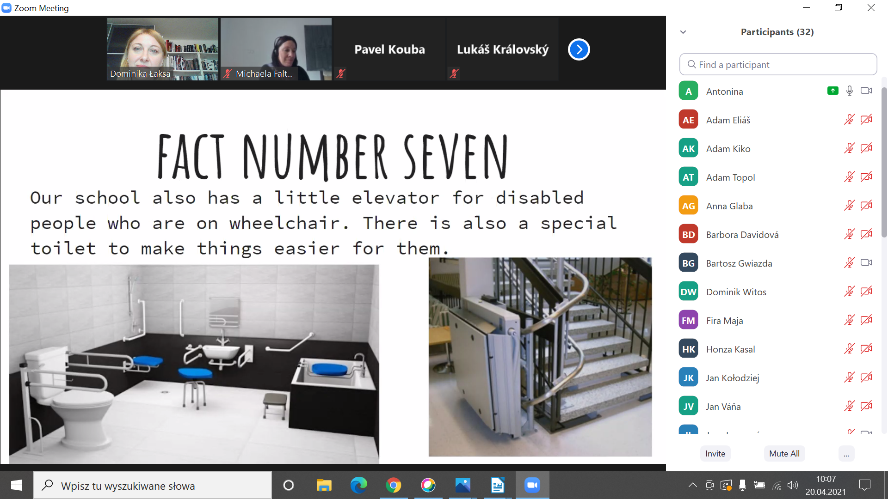Select Michaela Falt... video thumbnail

[276, 49]
